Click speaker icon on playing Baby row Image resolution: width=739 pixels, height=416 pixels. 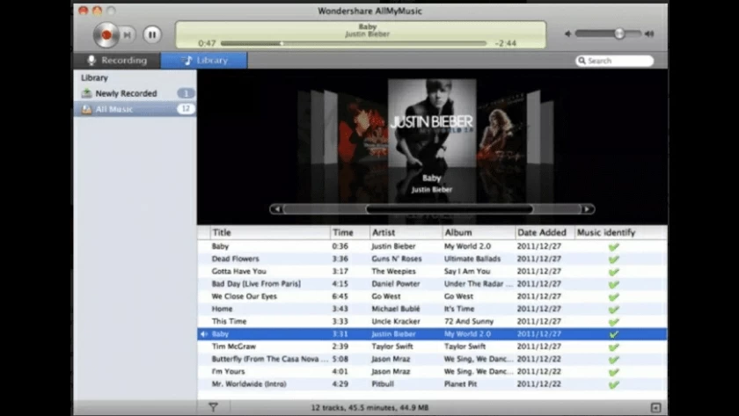[x=204, y=334]
